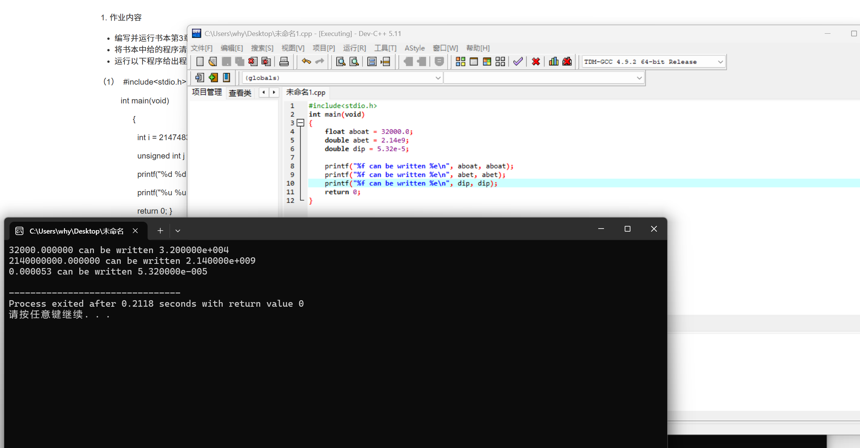
Task: Select the 未命名1.cpp editor tab
Action: tap(305, 92)
